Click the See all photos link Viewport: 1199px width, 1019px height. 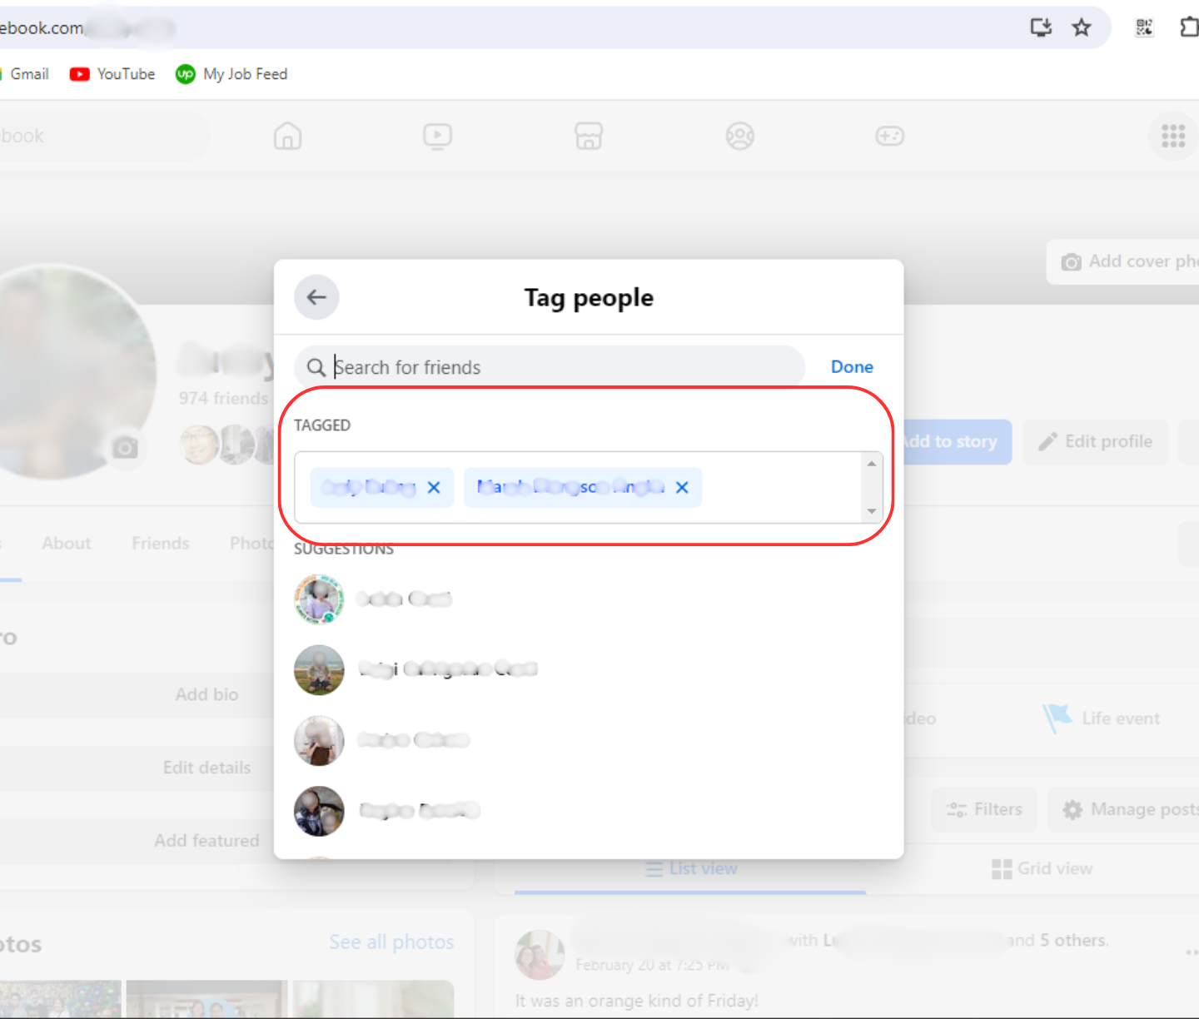tap(391, 942)
